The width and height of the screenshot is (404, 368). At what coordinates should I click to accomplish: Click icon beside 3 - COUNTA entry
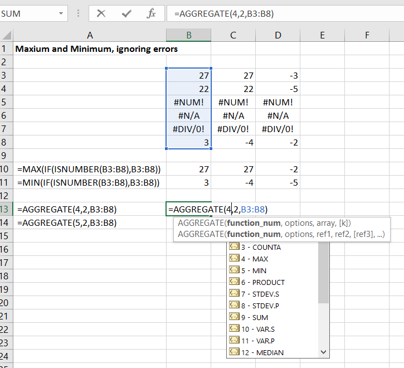[234, 247]
